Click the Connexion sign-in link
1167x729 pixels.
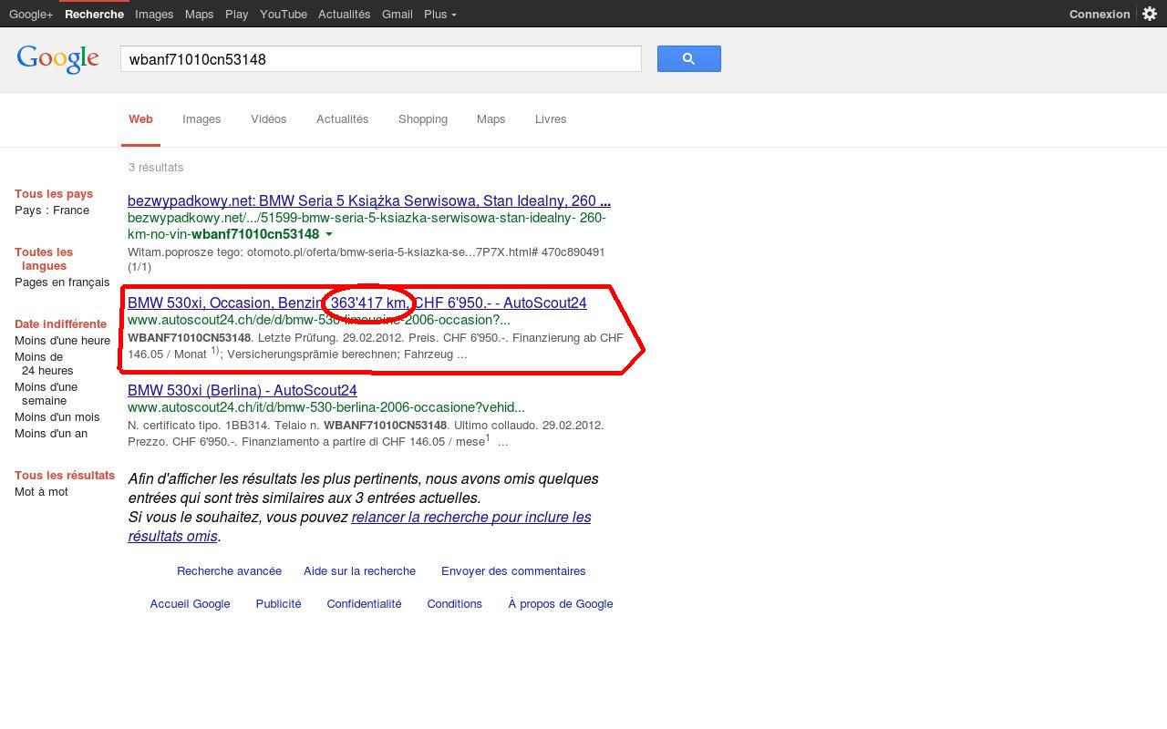click(1100, 14)
